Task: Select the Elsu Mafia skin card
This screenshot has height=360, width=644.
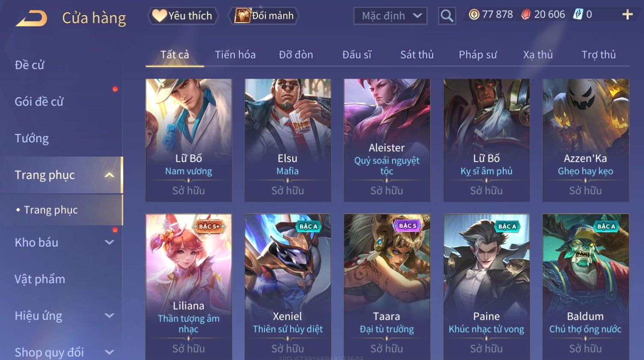Action: pos(288,140)
